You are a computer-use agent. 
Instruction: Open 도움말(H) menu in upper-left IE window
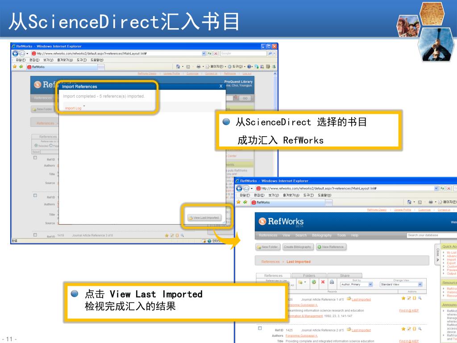click(x=97, y=60)
